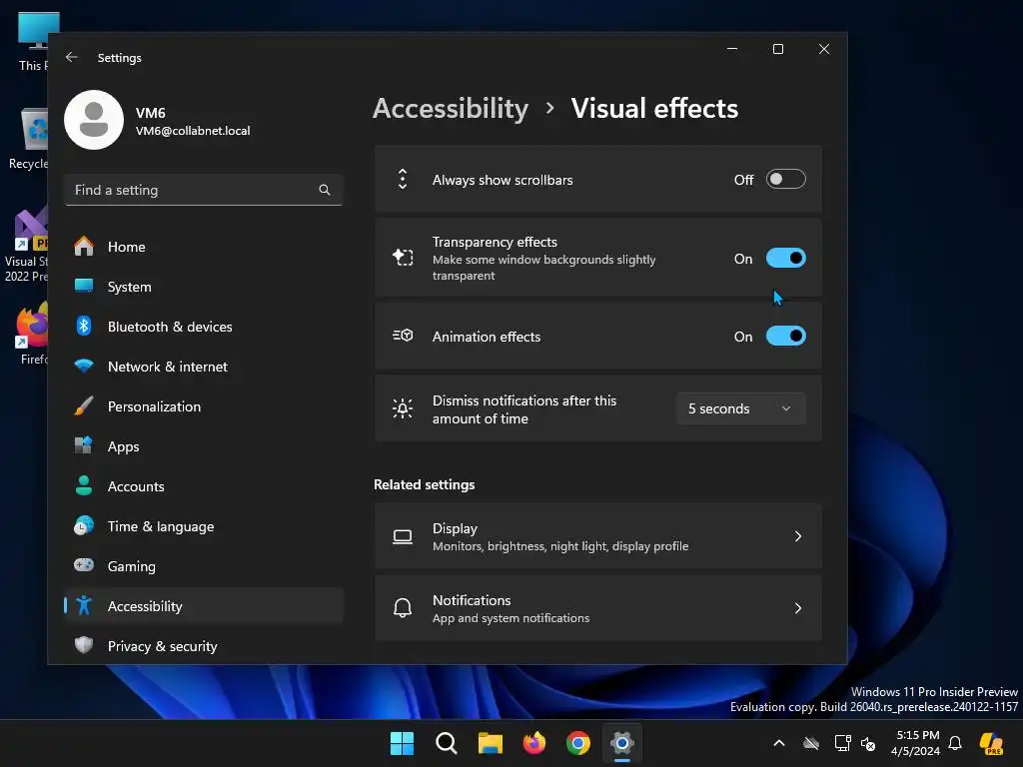The image size is (1023, 767).
Task: Open the Gaming settings page
Action: click(x=204, y=566)
